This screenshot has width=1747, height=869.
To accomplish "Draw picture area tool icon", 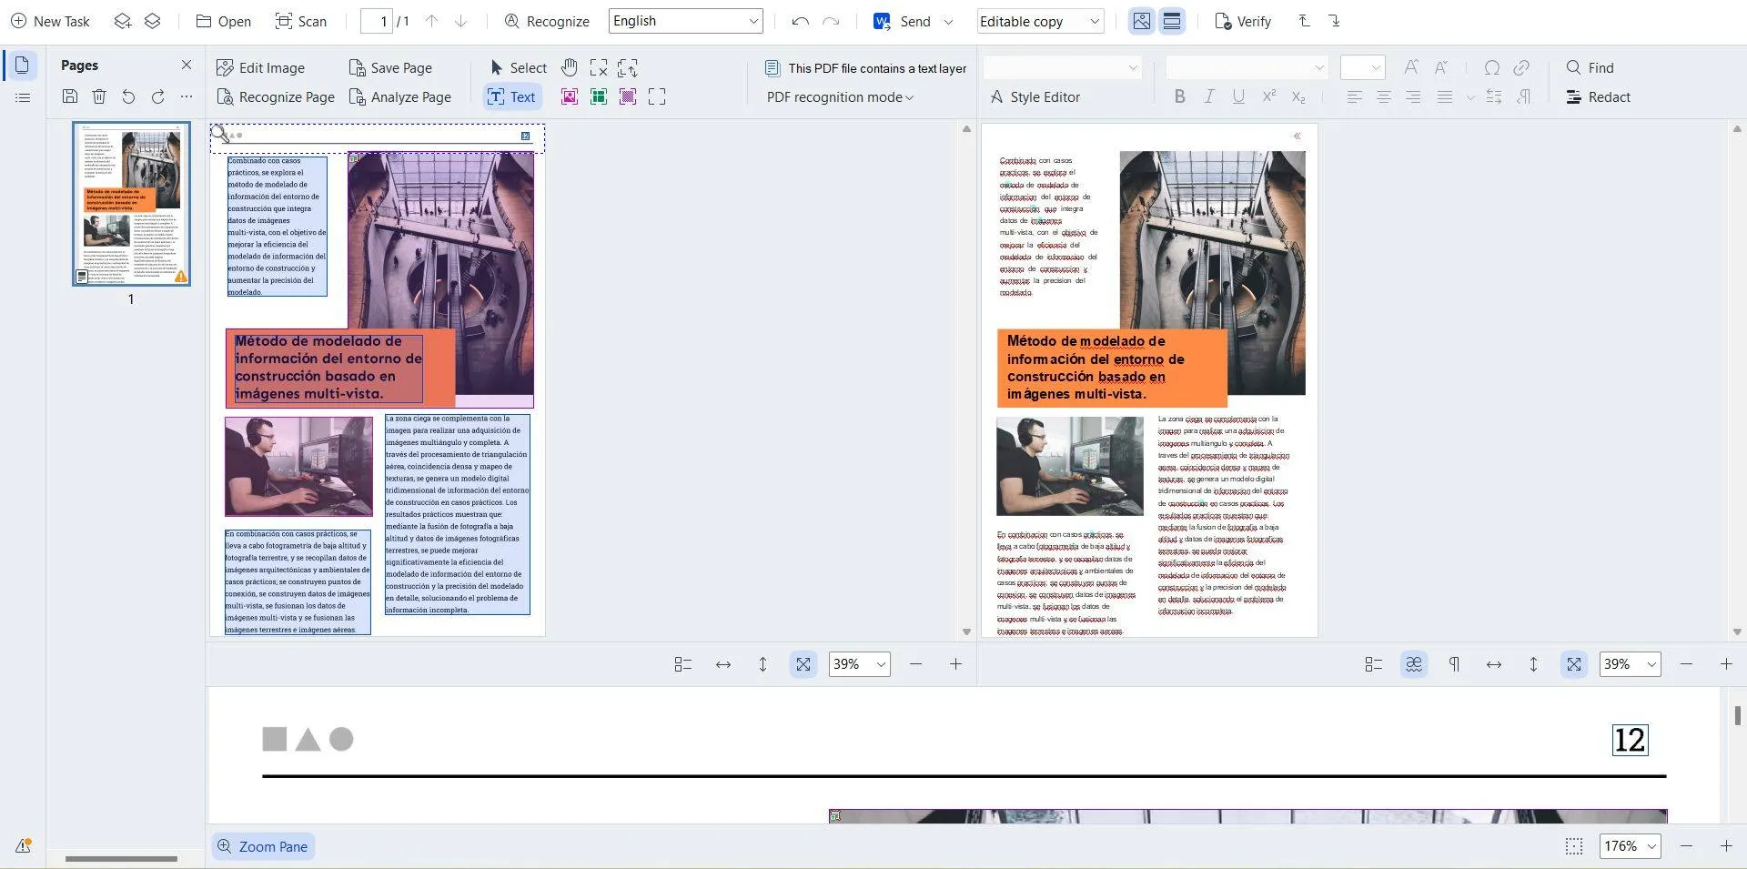I will [570, 96].
